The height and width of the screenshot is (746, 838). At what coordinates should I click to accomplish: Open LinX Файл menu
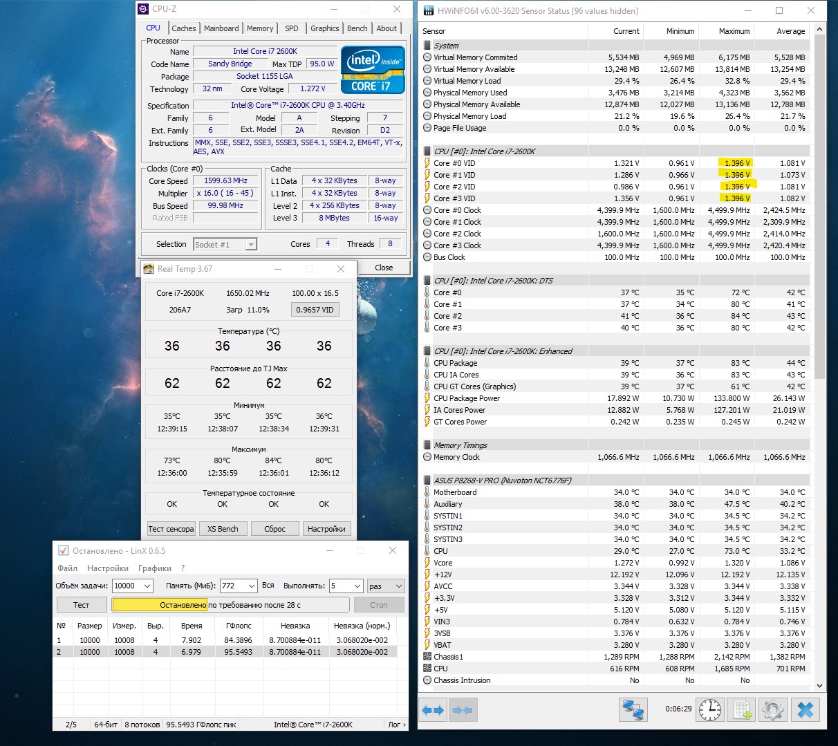click(67, 568)
